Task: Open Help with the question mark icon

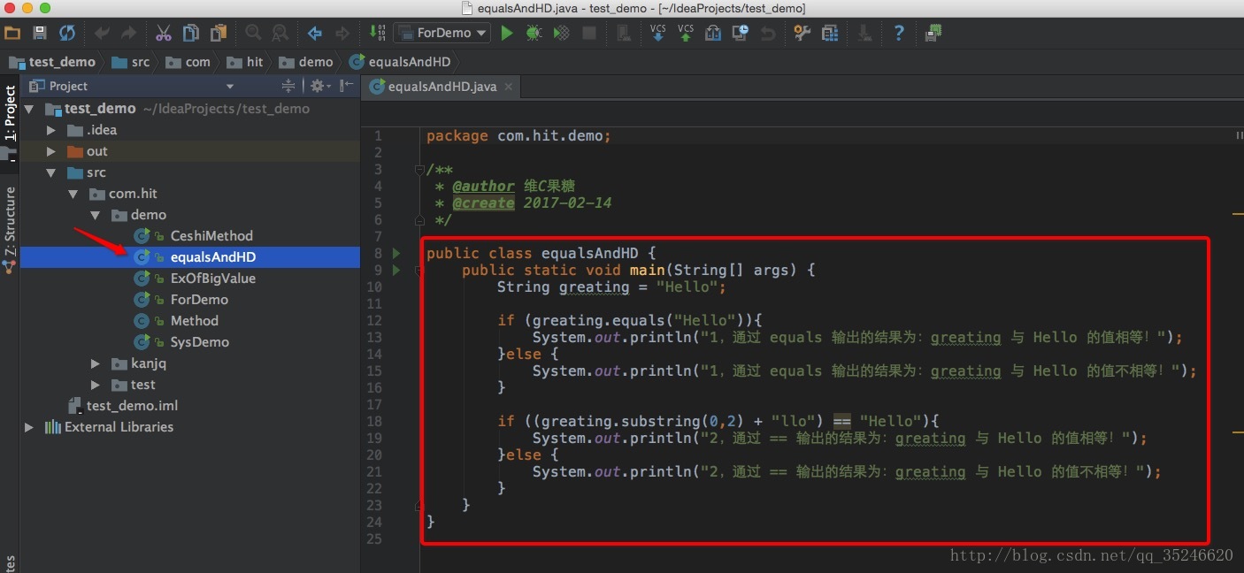Action: point(899,33)
